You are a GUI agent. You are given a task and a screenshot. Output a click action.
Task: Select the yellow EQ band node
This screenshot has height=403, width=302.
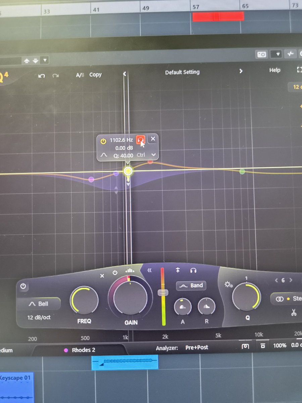128,171
